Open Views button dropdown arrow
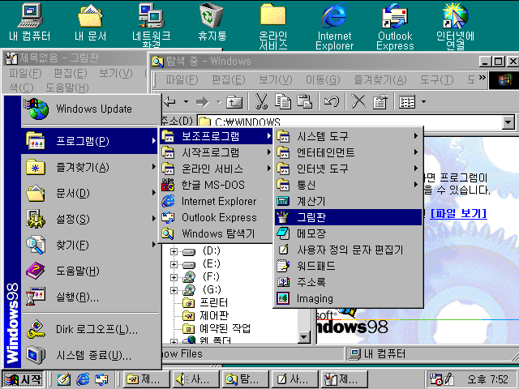The image size is (519, 389). [x=423, y=102]
